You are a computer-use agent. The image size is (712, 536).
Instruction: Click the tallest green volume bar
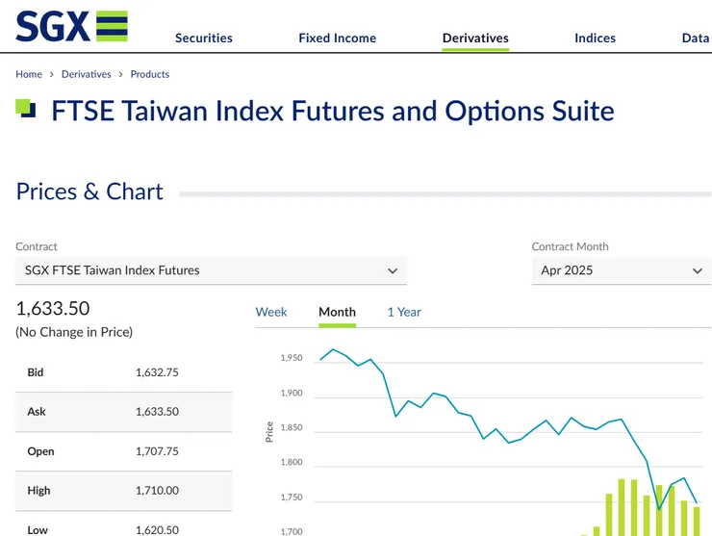coord(622,507)
